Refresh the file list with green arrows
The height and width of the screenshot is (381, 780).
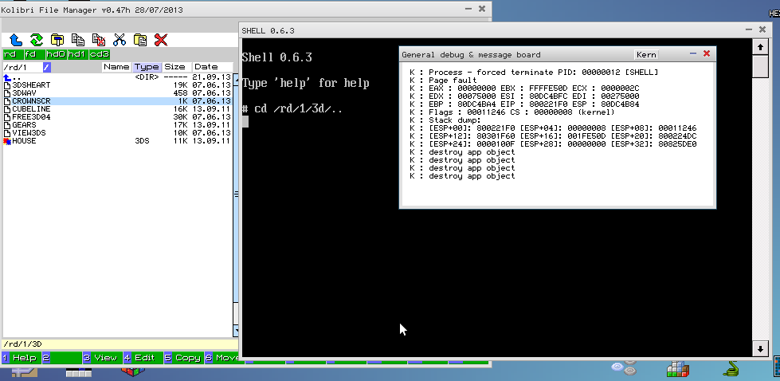(x=36, y=39)
